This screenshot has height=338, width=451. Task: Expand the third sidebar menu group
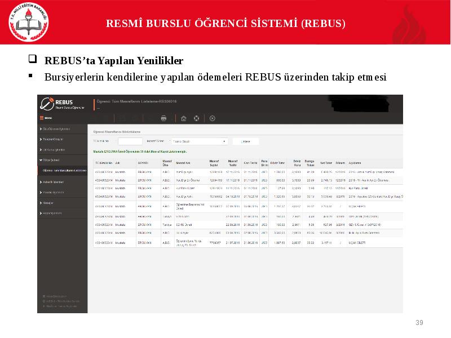tap(63, 150)
